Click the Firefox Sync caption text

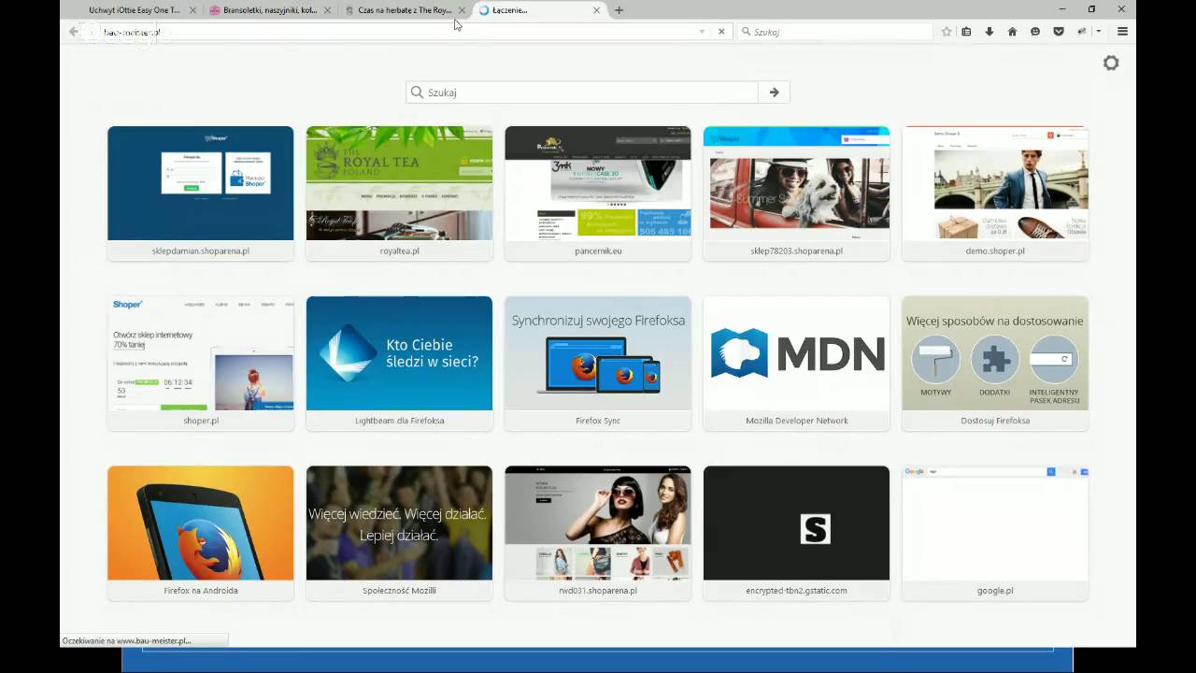point(598,421)
